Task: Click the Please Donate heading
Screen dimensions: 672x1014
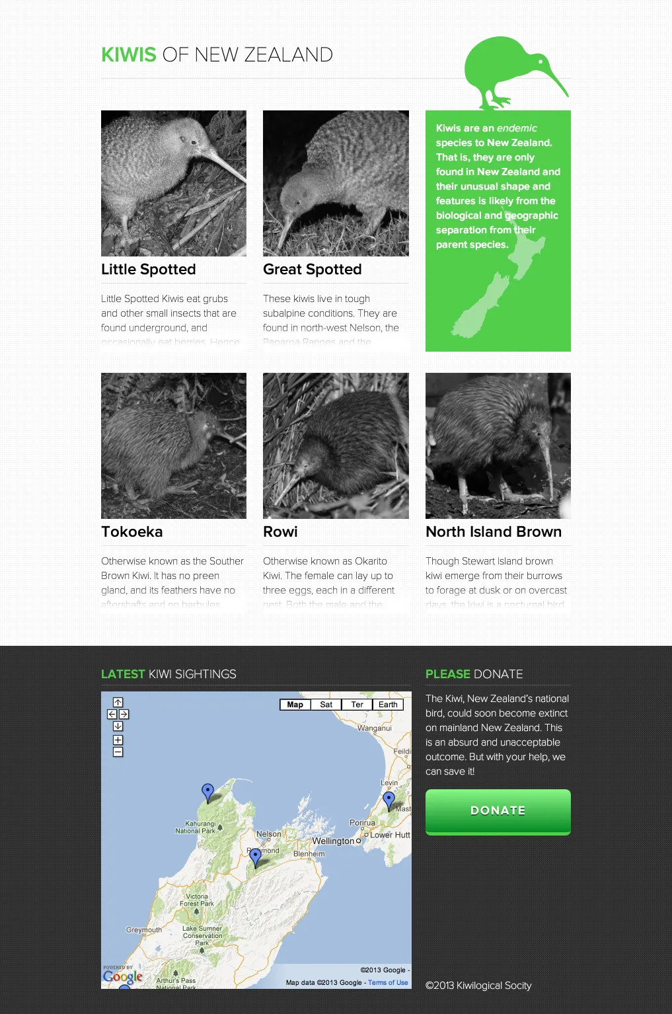Action: (474, 674)
